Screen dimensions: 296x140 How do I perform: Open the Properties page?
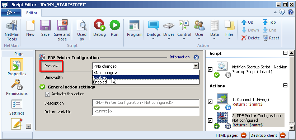pos(17,67)
